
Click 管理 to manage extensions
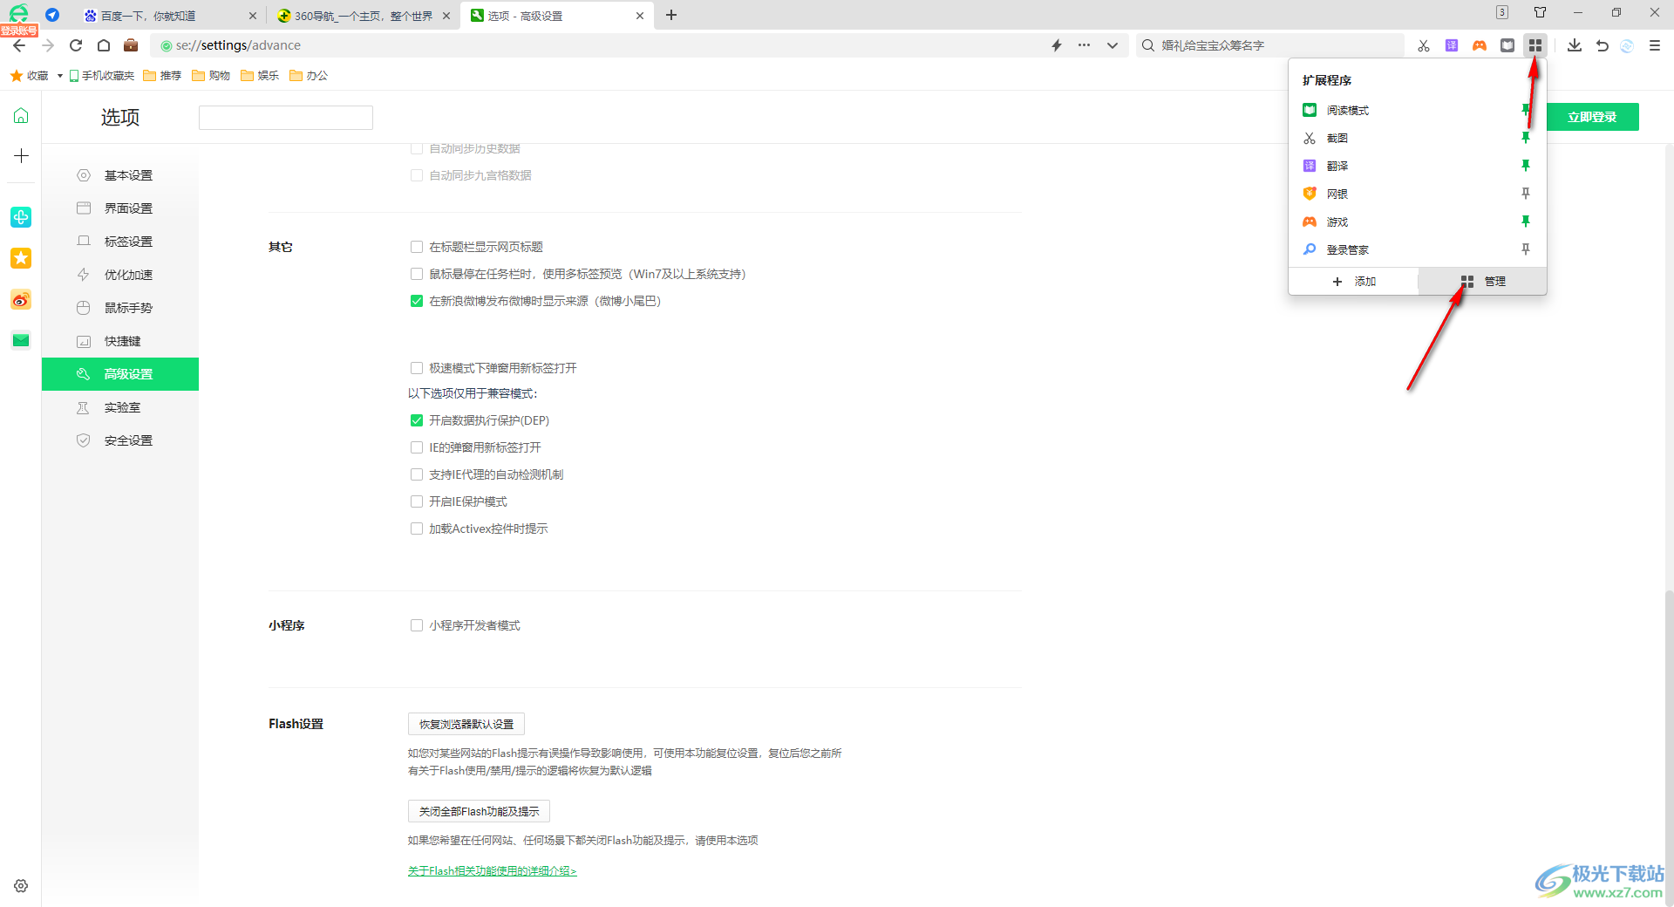click(x=1483, y=282)
